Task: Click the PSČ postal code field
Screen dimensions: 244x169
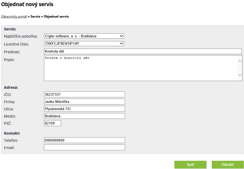Action: pos(53,123)
